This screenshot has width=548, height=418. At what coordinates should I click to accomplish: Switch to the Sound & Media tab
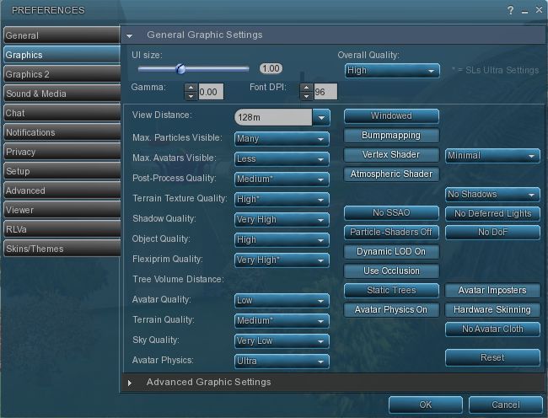click(x=61, y=94)
